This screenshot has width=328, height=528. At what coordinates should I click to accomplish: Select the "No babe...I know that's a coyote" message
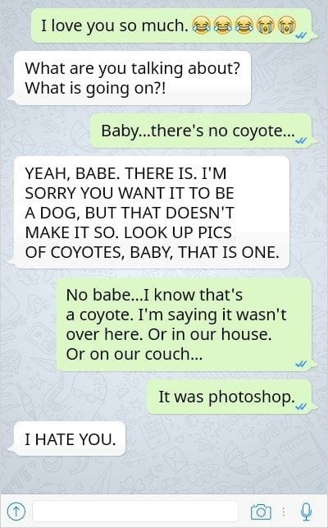pos(184,324)
